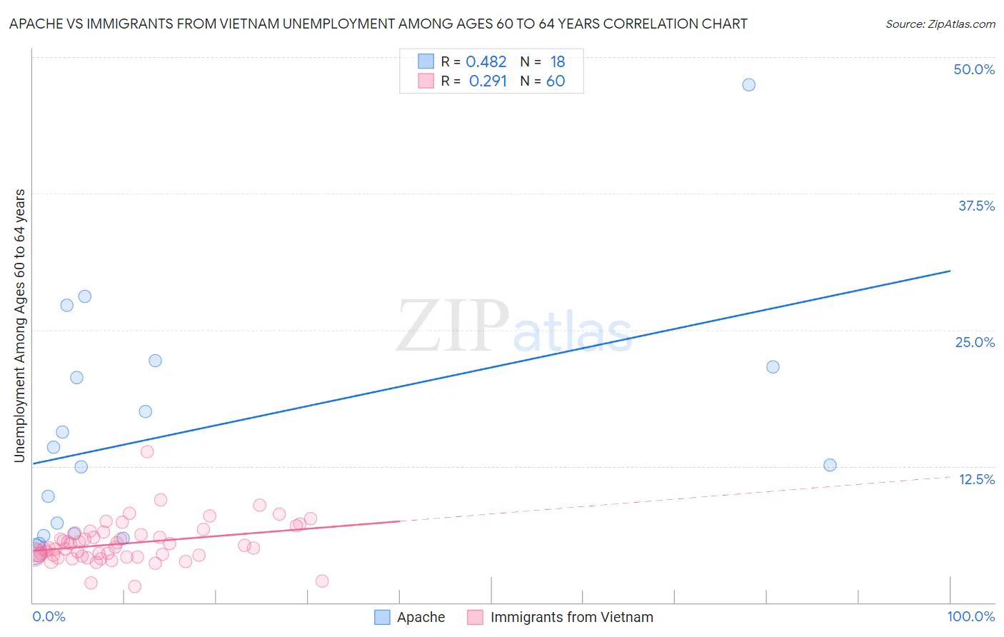Click the pink Vietnam point near 14%
The height and width of the screenshot is (637, 1004).
click(147, 451)
